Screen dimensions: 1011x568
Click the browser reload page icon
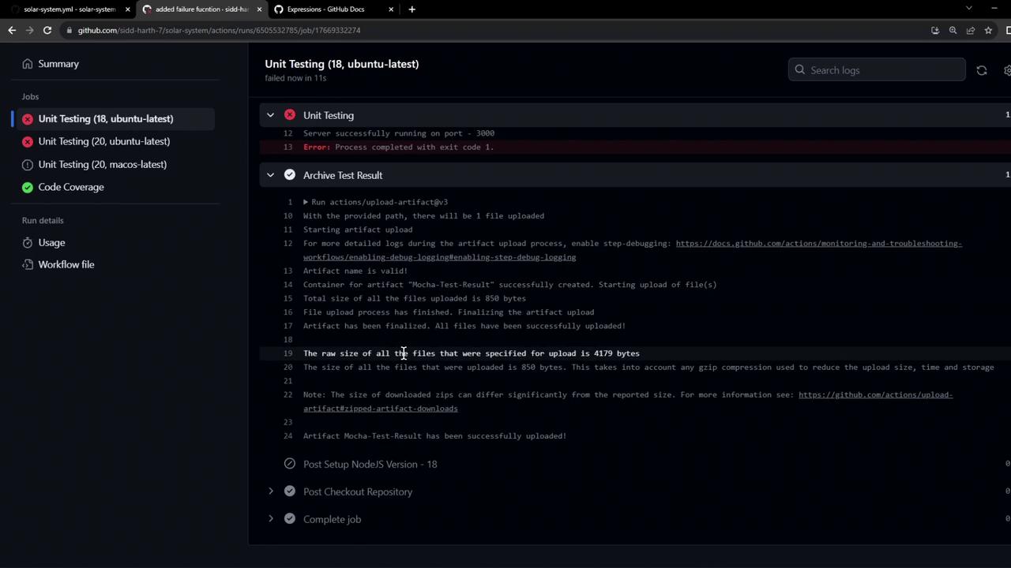(x=47, y=30)
